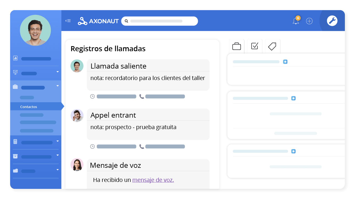Open the Axonaut logo home link

pos(98,21)
